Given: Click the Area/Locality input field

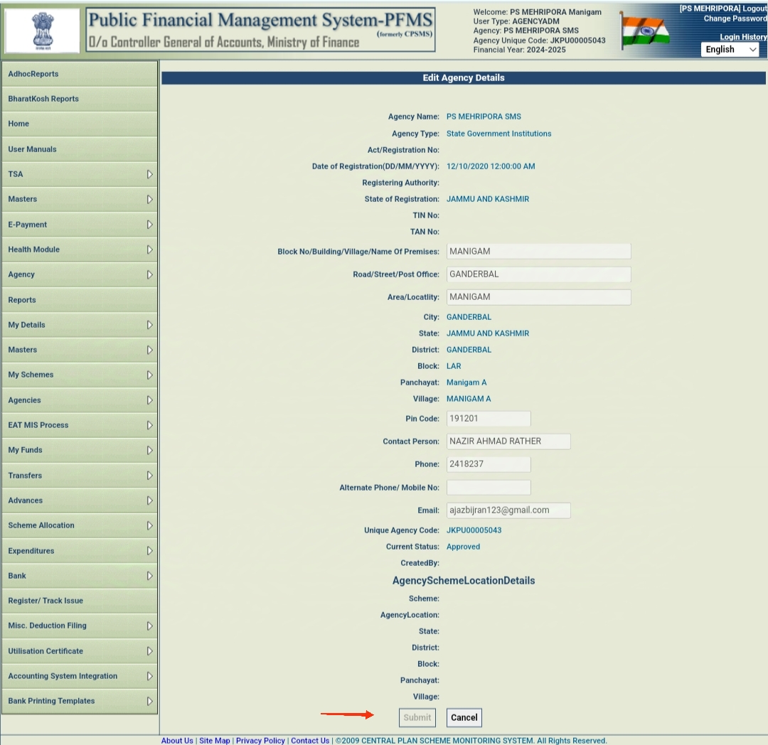Looking at the screenshot, I should pos(539,297).
